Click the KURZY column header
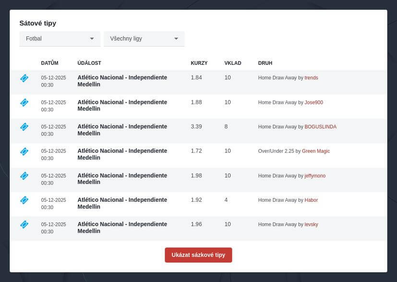 (199, 63)
